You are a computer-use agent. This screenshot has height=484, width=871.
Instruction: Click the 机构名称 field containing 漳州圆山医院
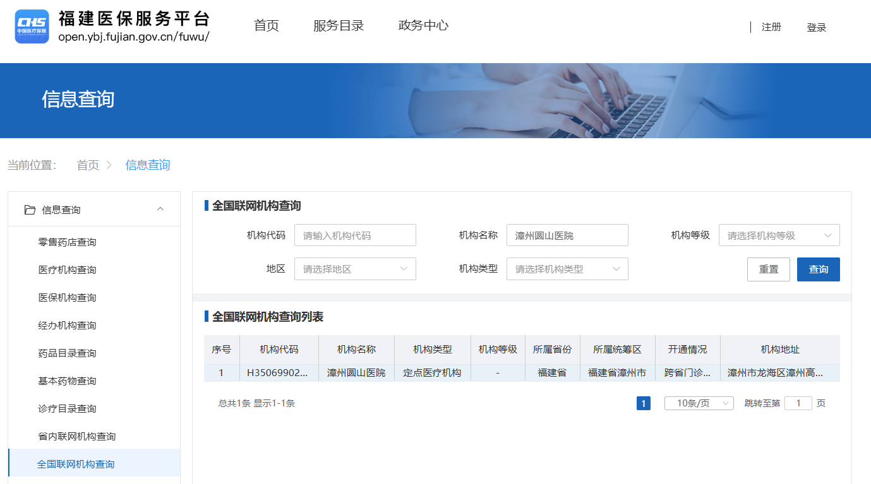(x=567, y=235)
